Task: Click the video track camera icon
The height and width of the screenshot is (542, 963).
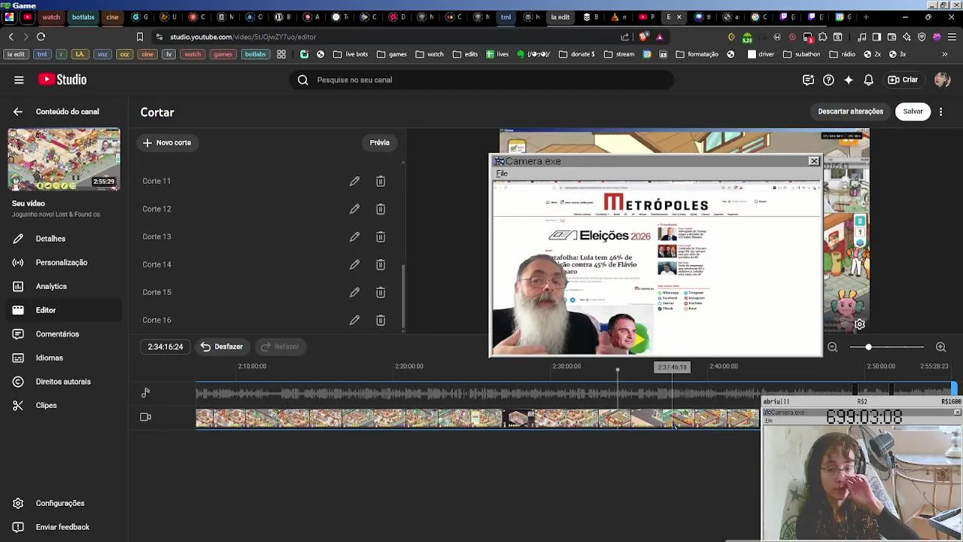Action: [x=146, y=417]
